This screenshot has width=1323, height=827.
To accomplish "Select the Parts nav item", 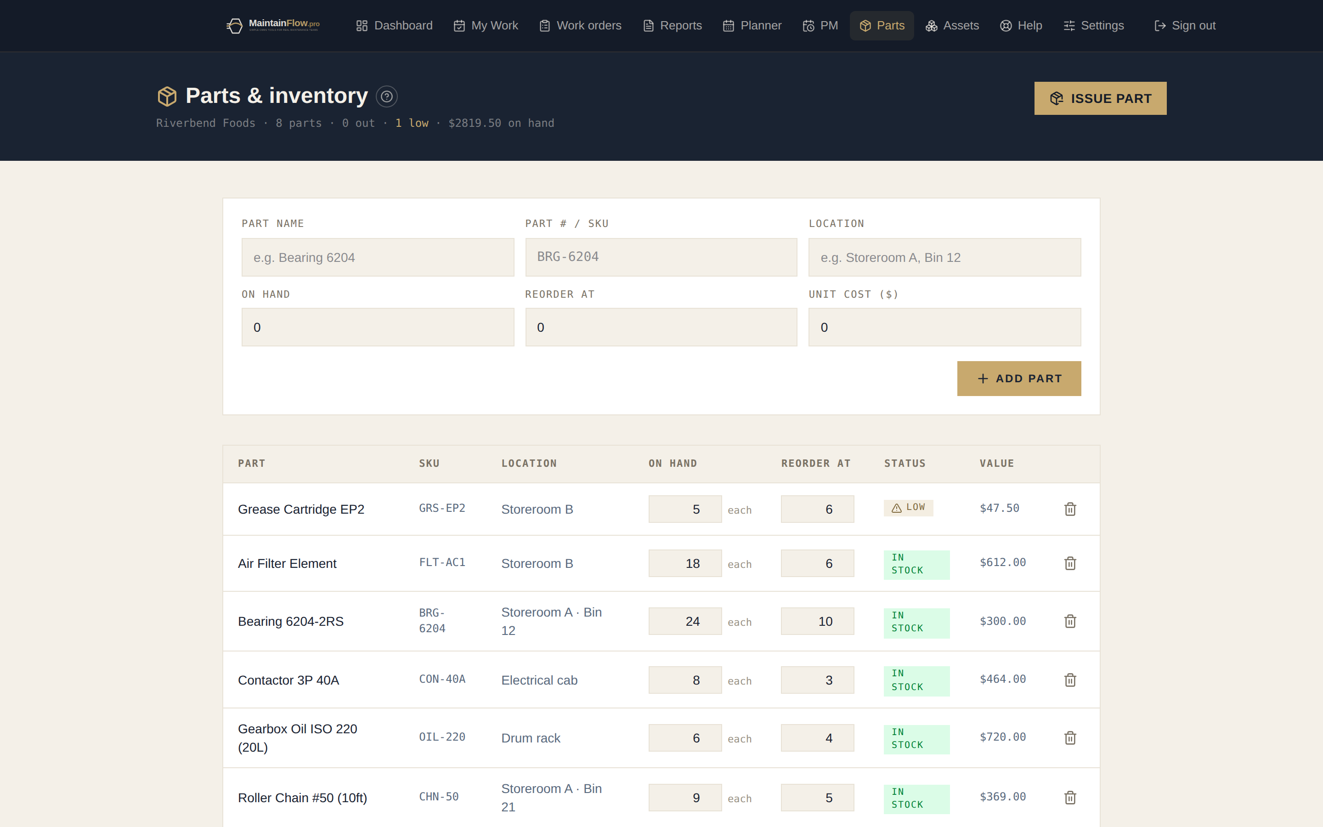I will (882, 26).
